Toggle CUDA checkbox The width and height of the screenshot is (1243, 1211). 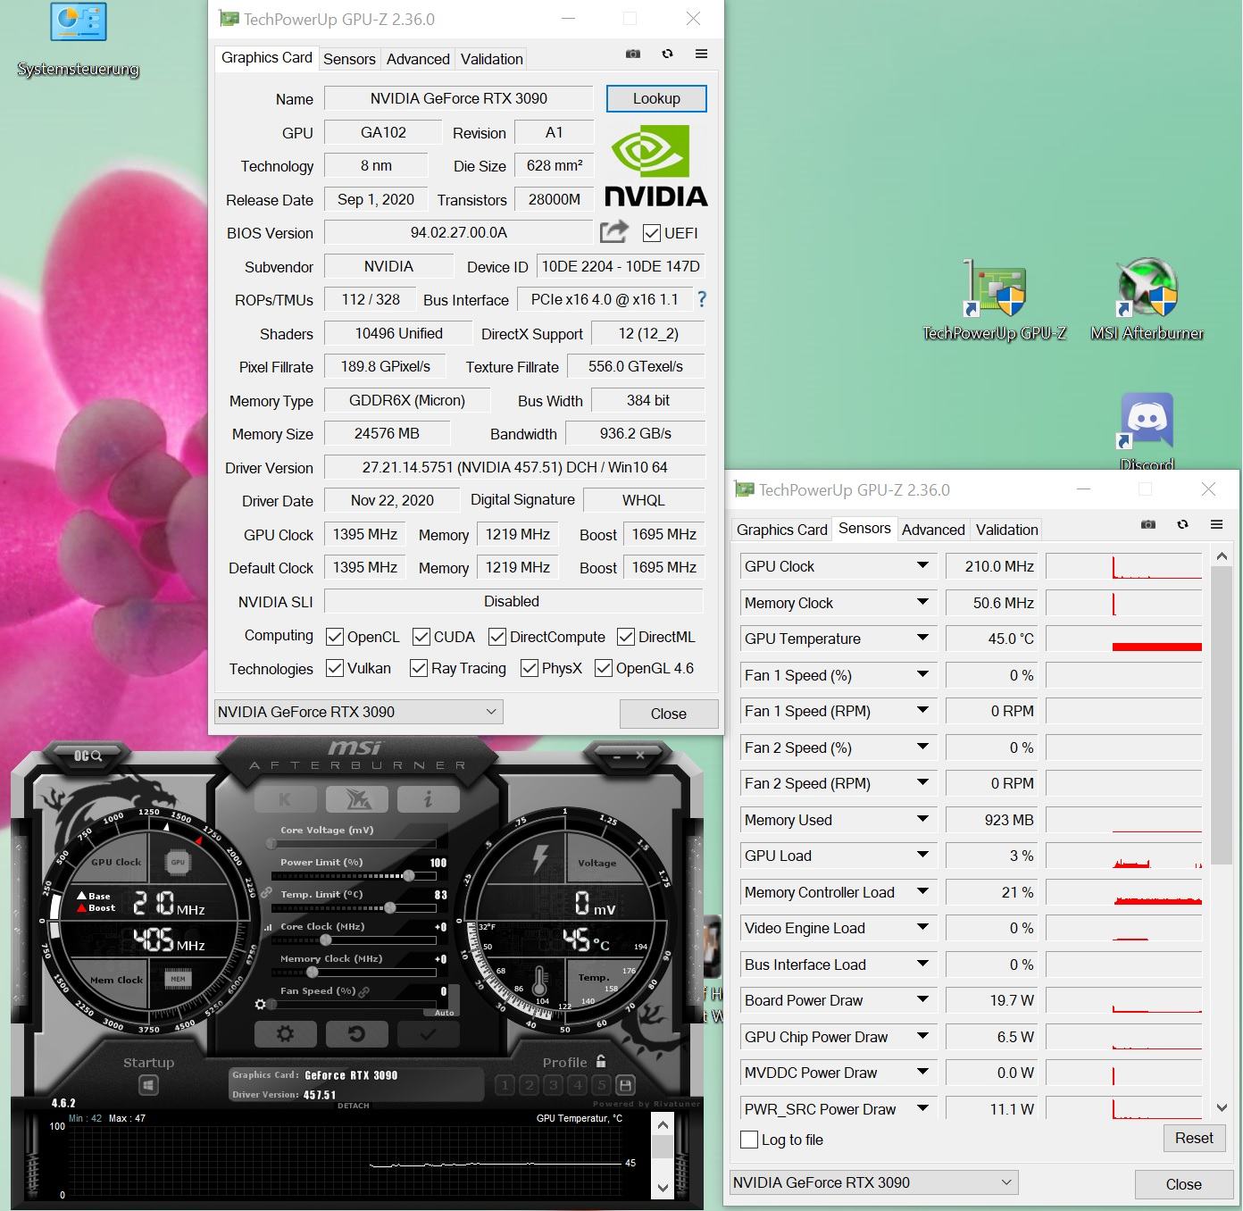pyautogui.click(x=421, y=637)
